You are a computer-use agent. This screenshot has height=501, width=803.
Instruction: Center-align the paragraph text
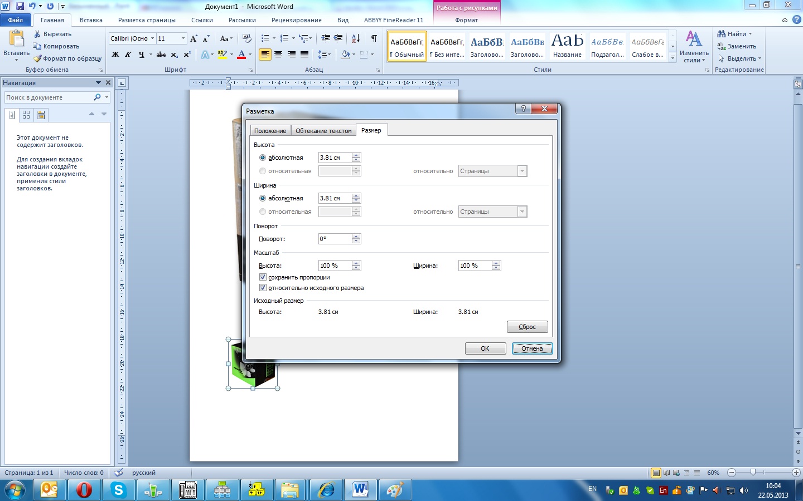point(278,55)
